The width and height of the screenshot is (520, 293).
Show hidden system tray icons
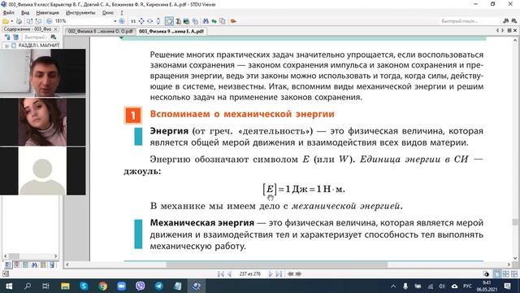393,286
